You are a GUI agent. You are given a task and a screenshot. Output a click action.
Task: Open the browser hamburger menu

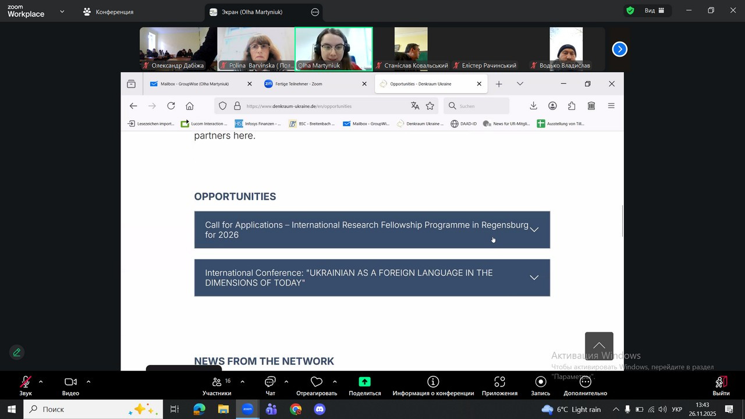[611, 106]
